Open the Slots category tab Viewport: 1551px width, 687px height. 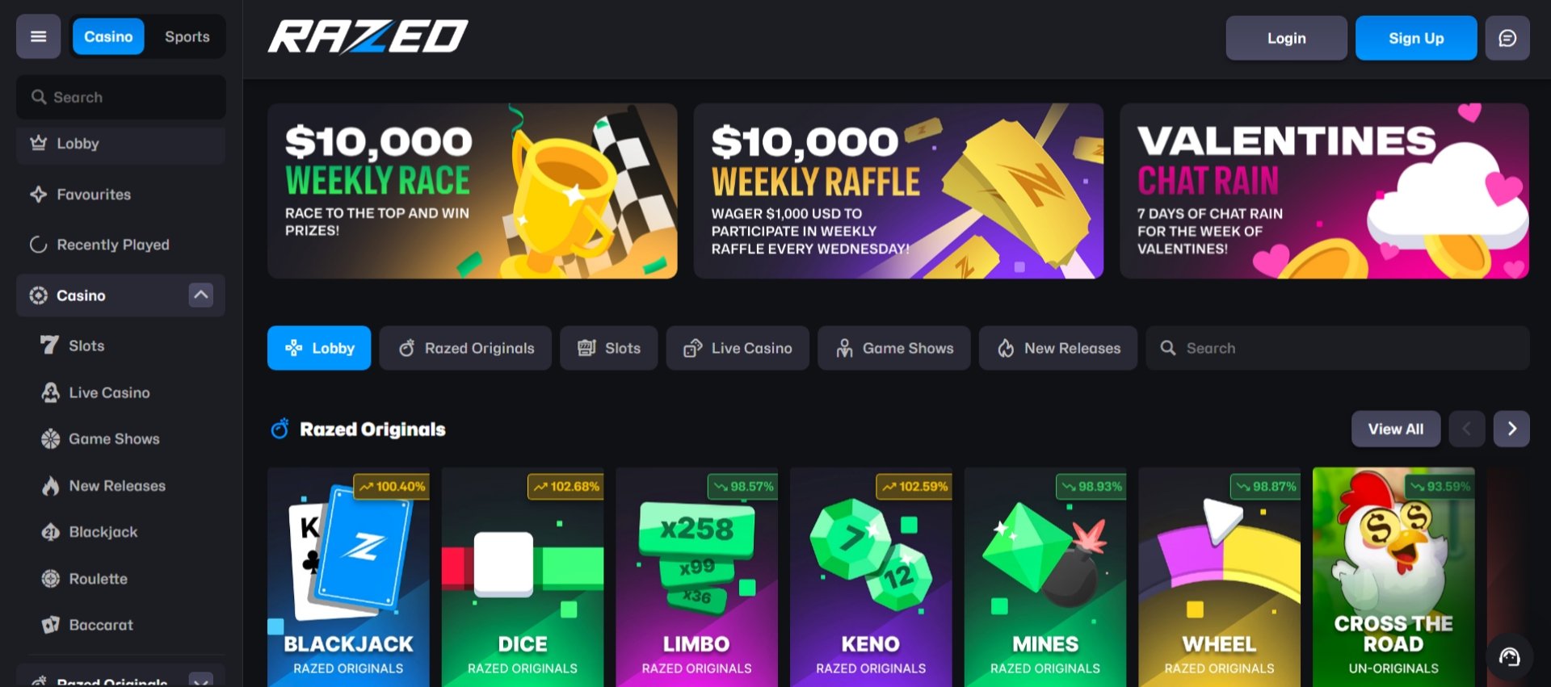coord(609,348)
